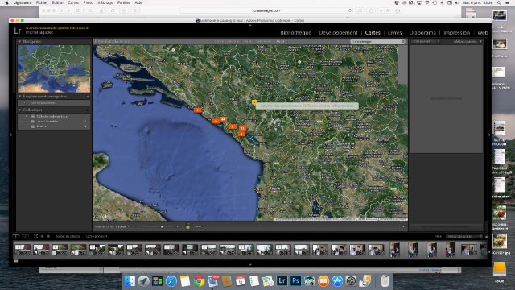Open the Trash in the Dock
Image resolution: width=515 pixels, height=290 pixels.
click(x=385, y=281)
